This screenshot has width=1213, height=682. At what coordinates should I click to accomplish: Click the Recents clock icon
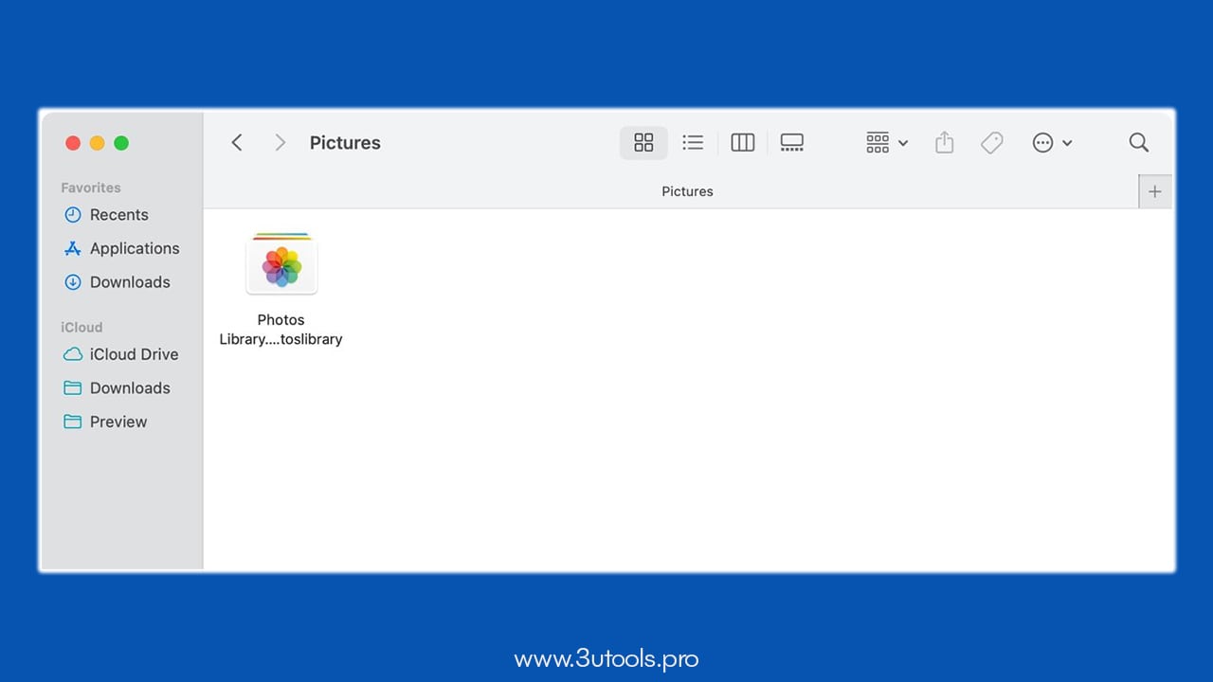73,215
